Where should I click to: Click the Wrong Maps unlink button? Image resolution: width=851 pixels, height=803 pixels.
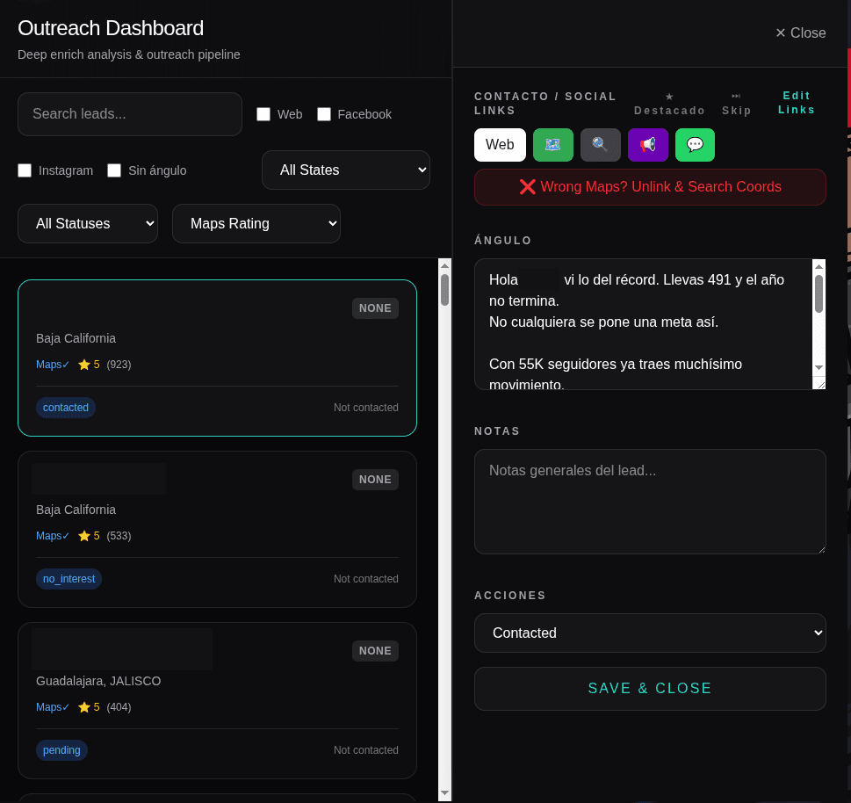(x=650, y=187)
